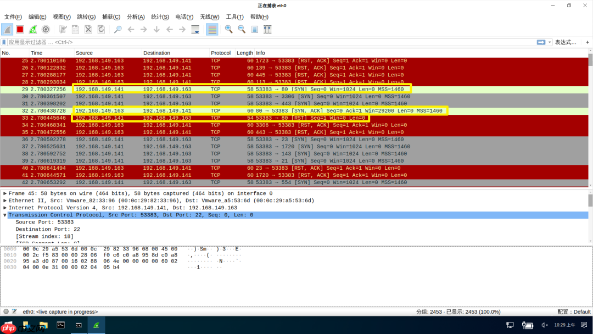Collapse the Transmission Control Protocol section
Screen dimensions: 593x334
5,215
